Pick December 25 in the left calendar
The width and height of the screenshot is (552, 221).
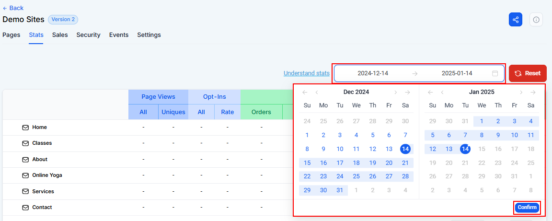[x=356, y=176]
